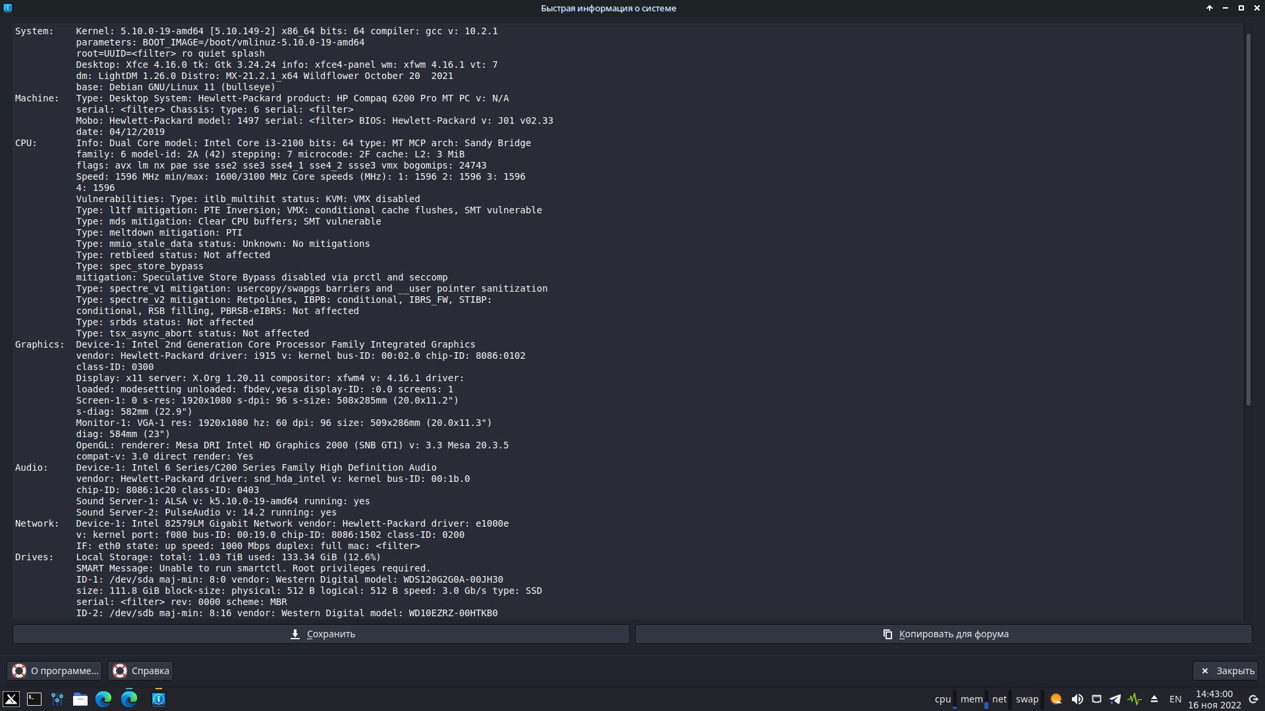Click the line starting 'Local Storage: total: 1.03 TiB'
The width and height of the screenshot is (1265, 711).
click(229, 557)
